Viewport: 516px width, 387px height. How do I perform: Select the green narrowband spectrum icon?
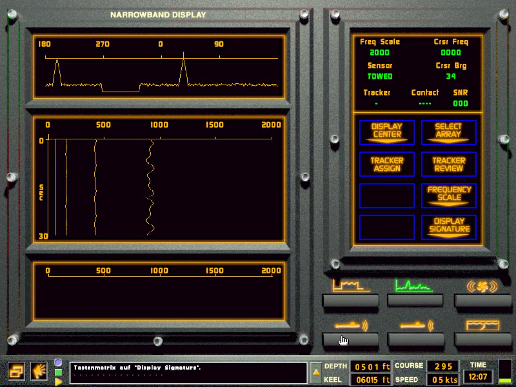[x=414, y=285]
